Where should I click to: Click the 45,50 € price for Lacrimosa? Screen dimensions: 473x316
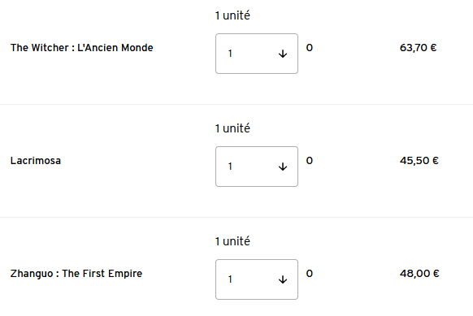419,161
